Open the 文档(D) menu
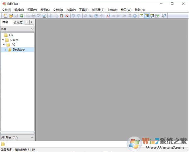This screenshot has width=189, height=152. click(x=58, y=10)
